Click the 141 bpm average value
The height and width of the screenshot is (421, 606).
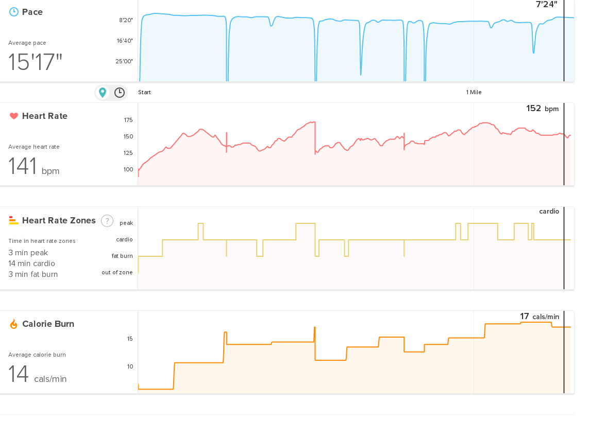pyautogui.click(x=33, y=166)
